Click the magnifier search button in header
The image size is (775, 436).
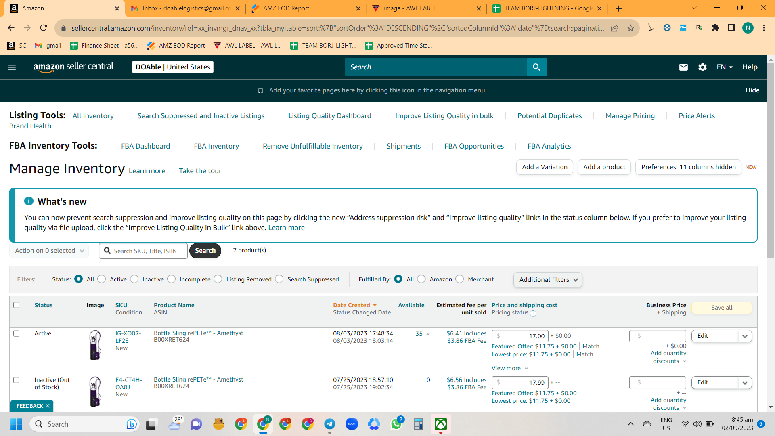(536, 67)
